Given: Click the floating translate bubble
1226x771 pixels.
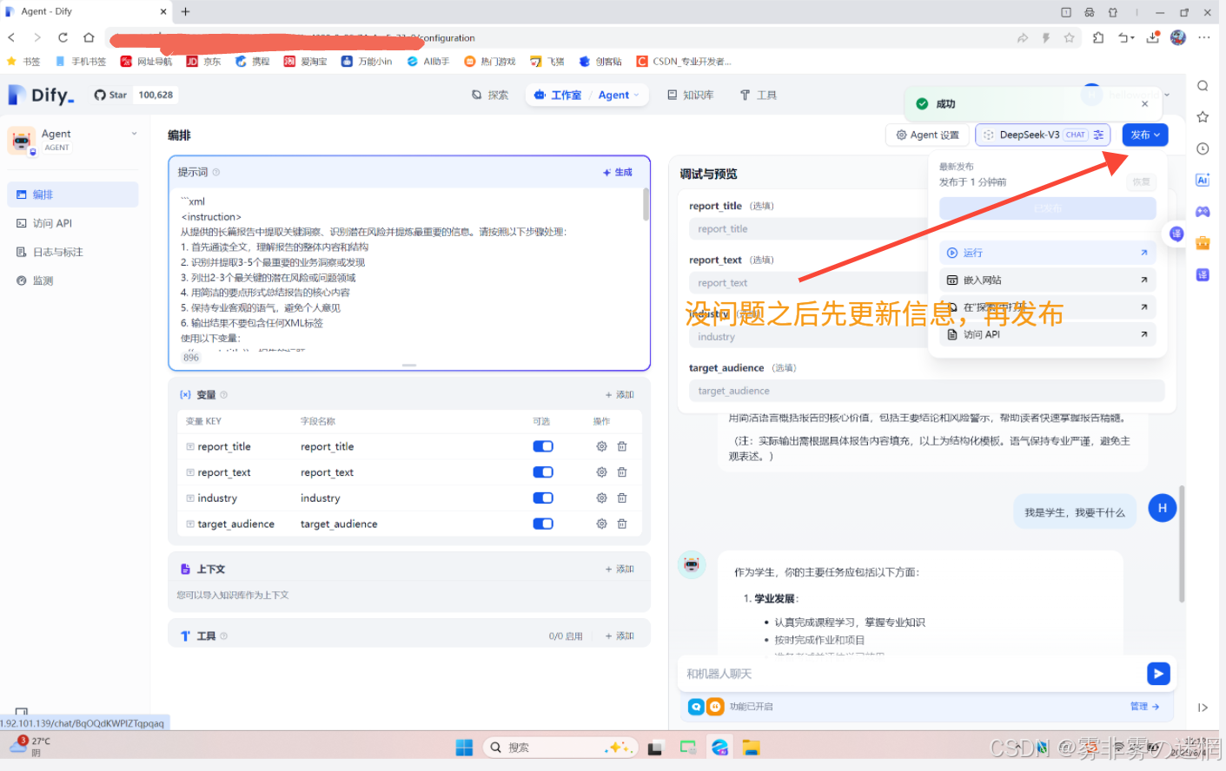Looking at the screenshot, I should pos(1176,234).
